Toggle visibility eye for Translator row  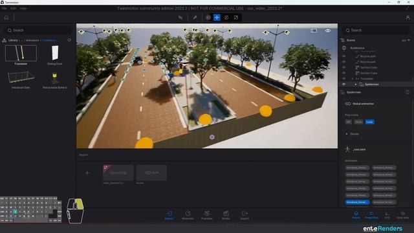pos(343,79)
